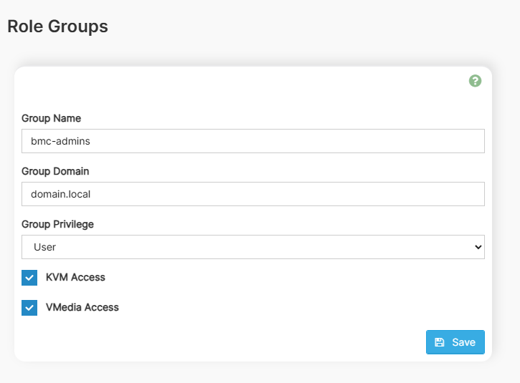Click the Role Groups page heading
The width and height of the screenshot is (520, 383).
(x=57, y=26)
